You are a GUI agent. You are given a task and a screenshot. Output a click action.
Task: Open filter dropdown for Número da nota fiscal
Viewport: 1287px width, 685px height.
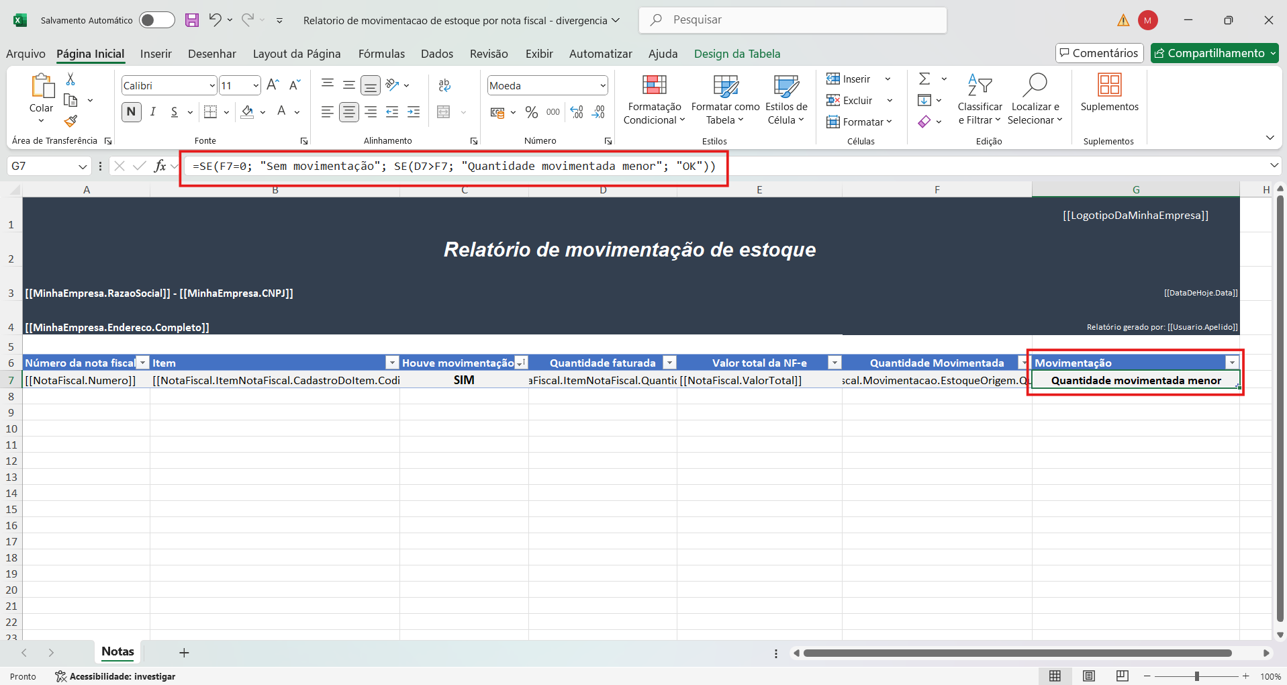point(142,363)
